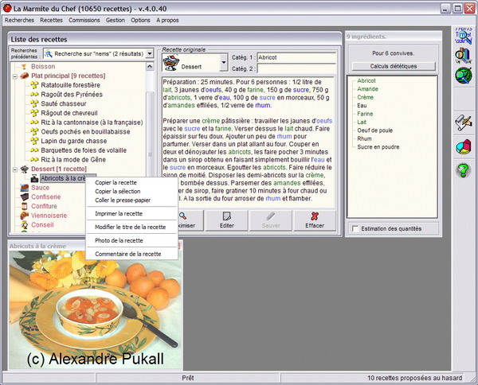Click the pie chart statistics icon
The height and width of the screenshot is (385, 478).
point(464,146)
